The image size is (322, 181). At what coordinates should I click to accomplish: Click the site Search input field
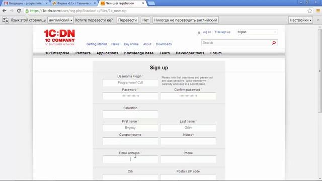tap(236, 43)
